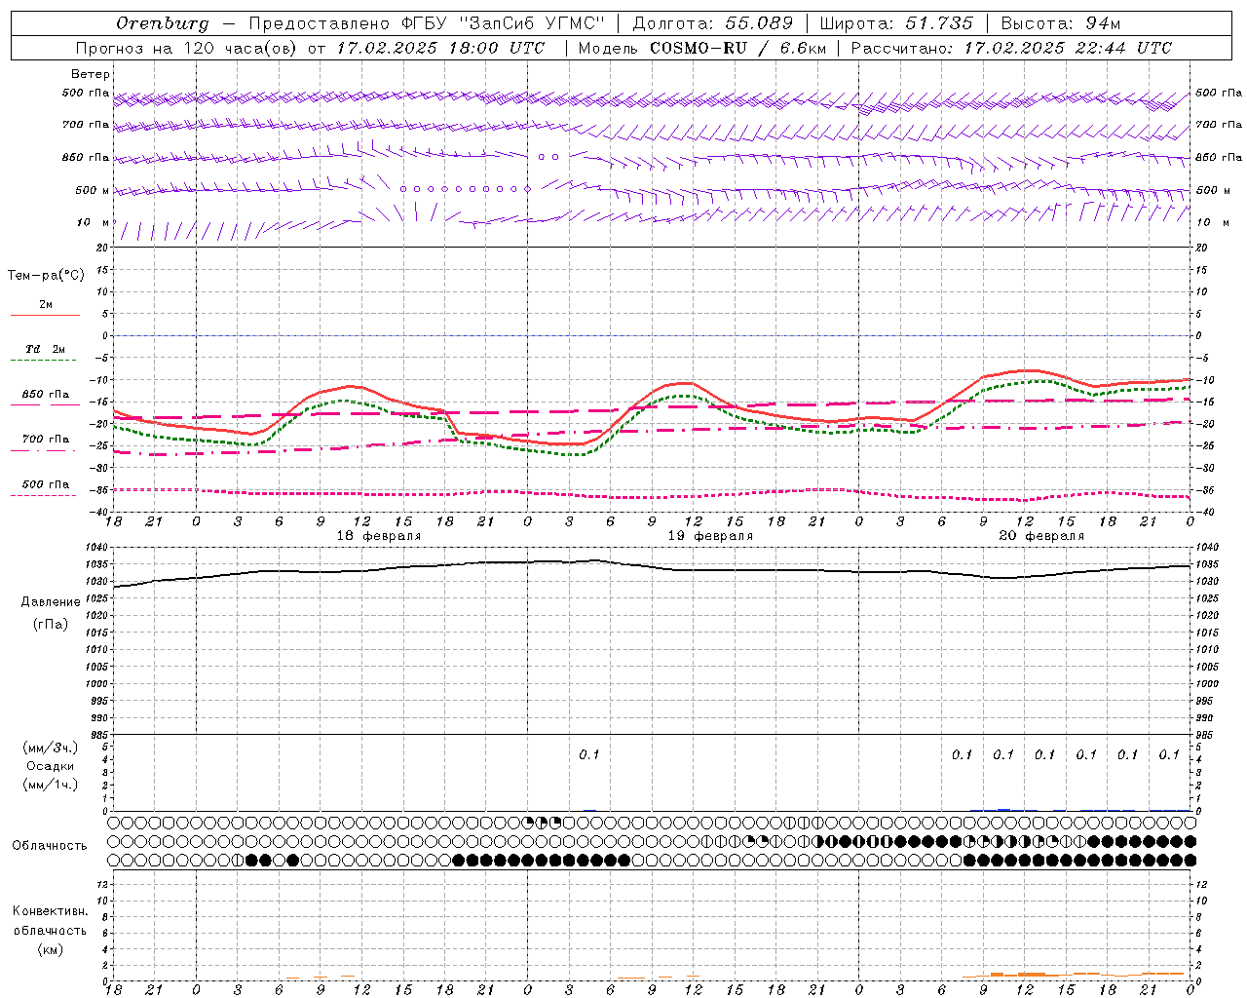Click the 20 февраля date label
The width and height of the screenshot is (1247, 998).
coord(1041,536)
